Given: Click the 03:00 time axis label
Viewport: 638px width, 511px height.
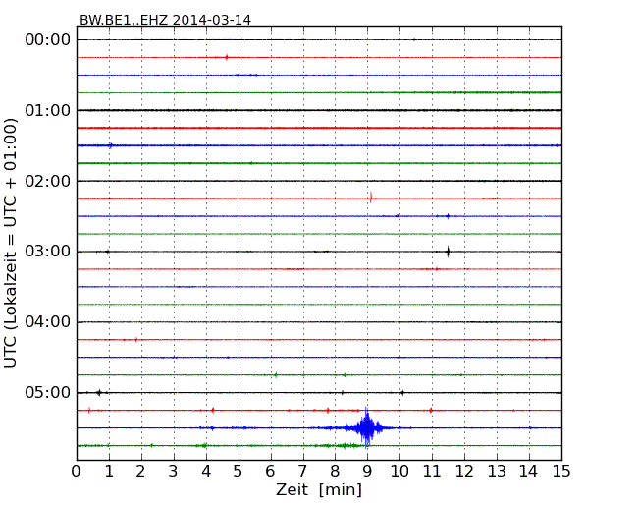Looking at the screenshot, I should [x=48, y=252].
